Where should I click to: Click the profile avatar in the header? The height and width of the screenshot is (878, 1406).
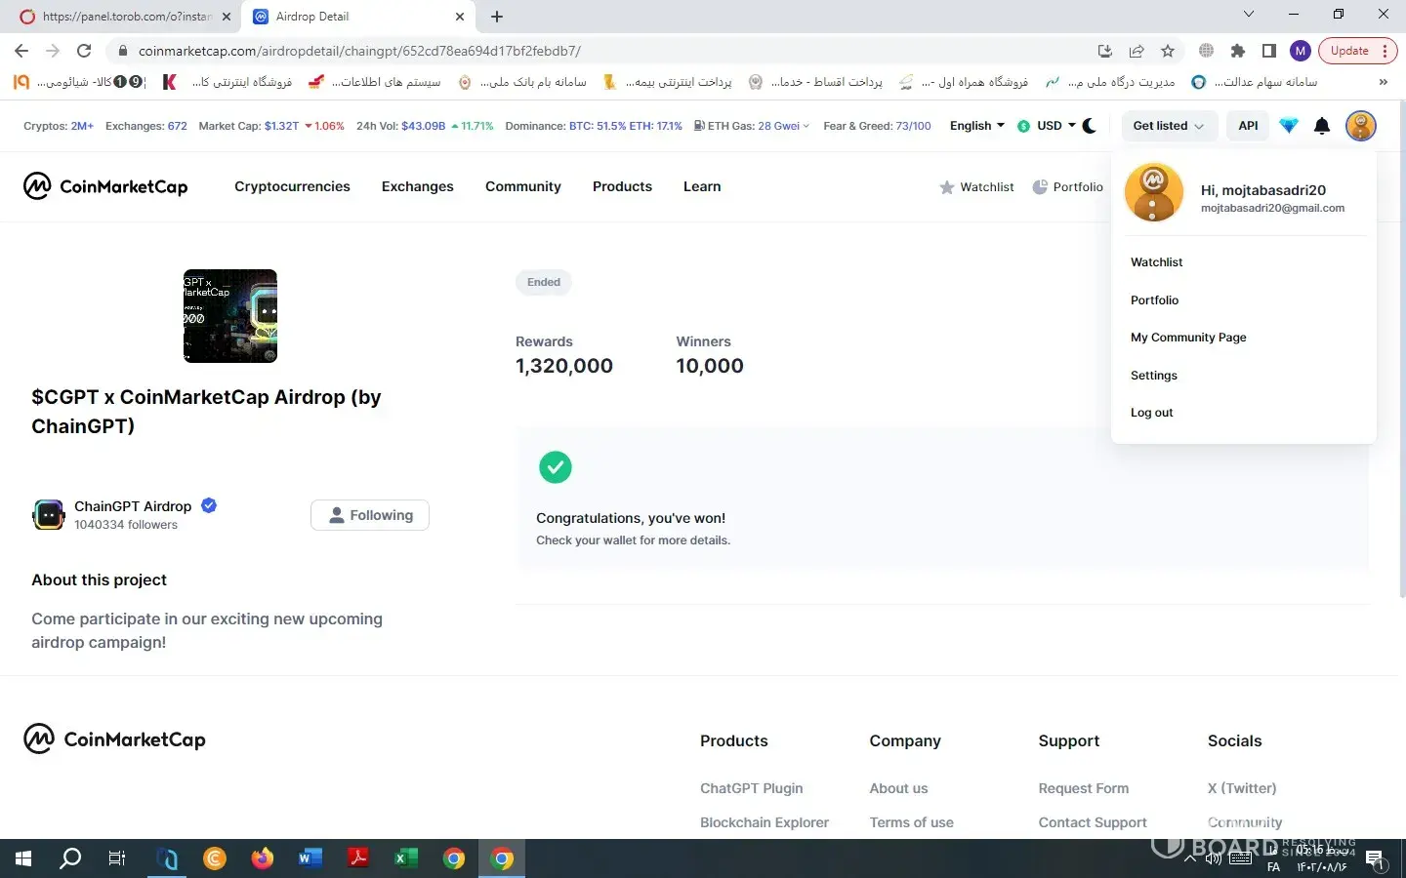click(1360, 126)
